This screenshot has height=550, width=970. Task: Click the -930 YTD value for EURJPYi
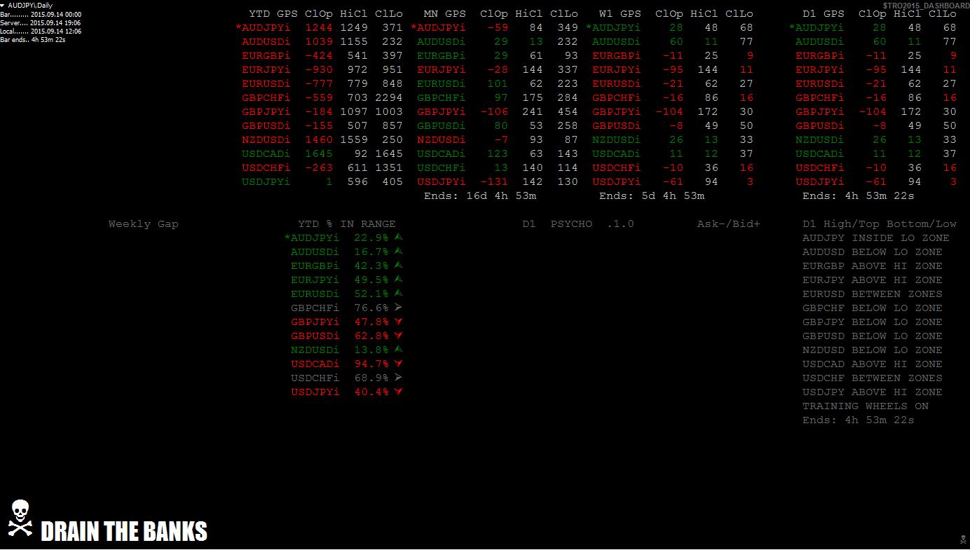(x=319, y=70)
